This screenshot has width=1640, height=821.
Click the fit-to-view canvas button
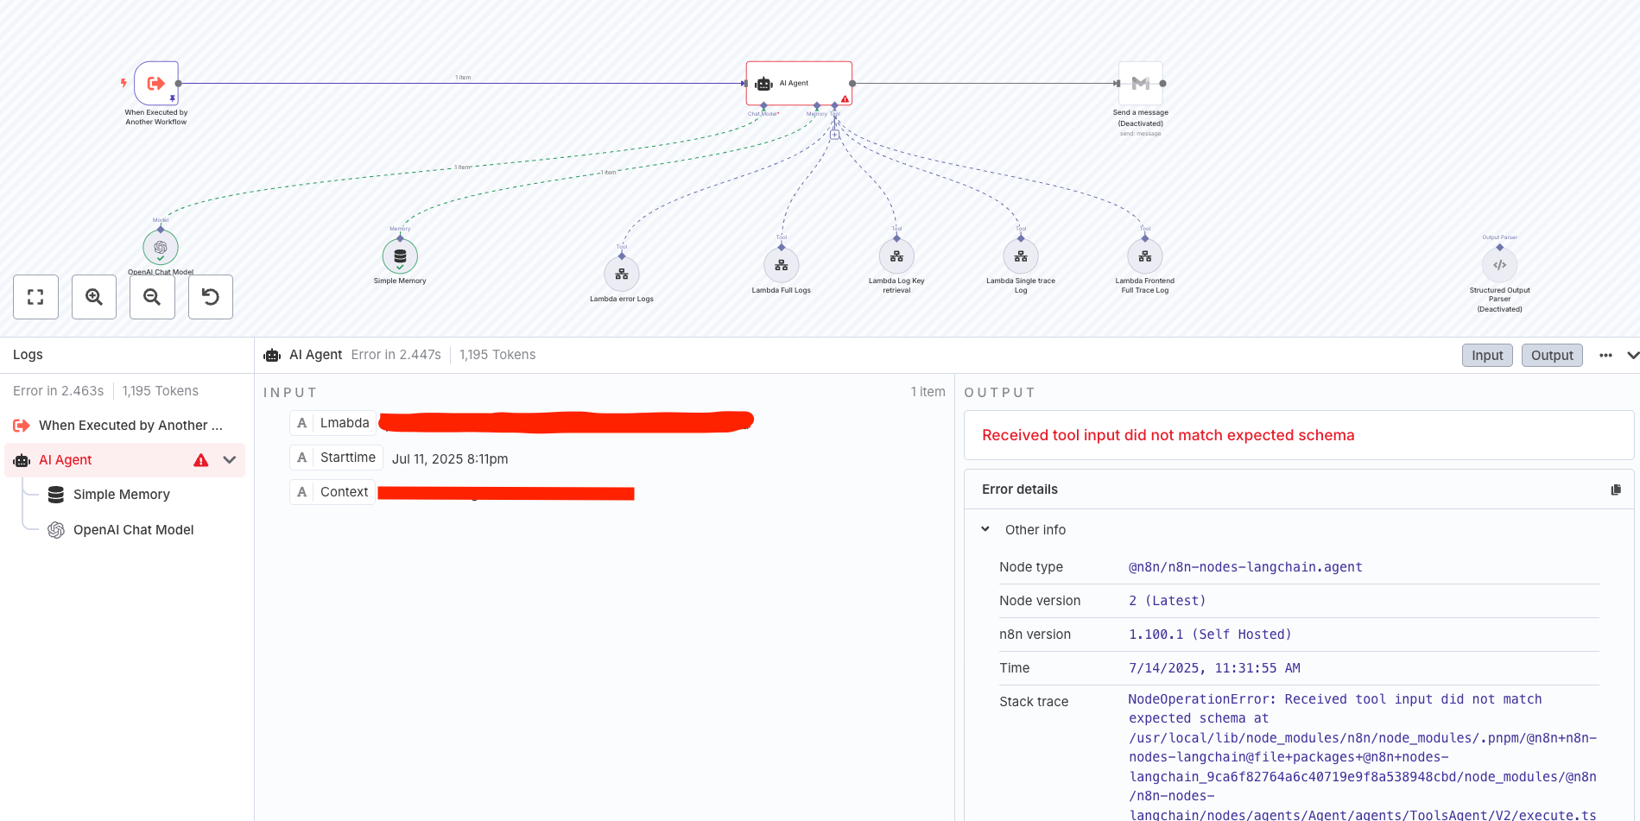pos(35,297)
